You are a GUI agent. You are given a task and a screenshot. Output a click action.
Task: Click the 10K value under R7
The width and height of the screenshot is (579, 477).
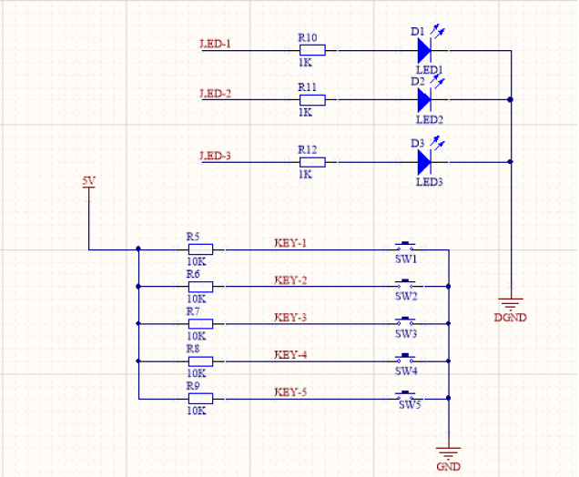click(x=197, y=336)
